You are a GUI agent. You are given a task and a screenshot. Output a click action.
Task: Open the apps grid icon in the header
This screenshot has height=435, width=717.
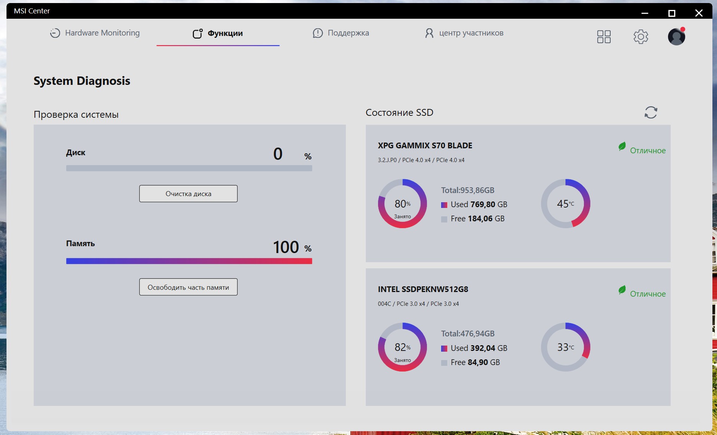pos(604,37)
